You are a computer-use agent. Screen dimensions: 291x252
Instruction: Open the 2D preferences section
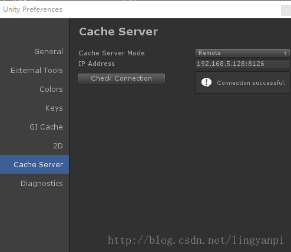tap(58, 146)
